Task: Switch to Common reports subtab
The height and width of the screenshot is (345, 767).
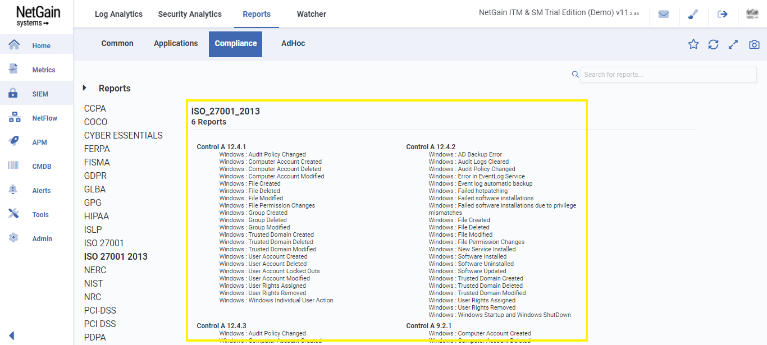Action: click(x=117, y=43)
